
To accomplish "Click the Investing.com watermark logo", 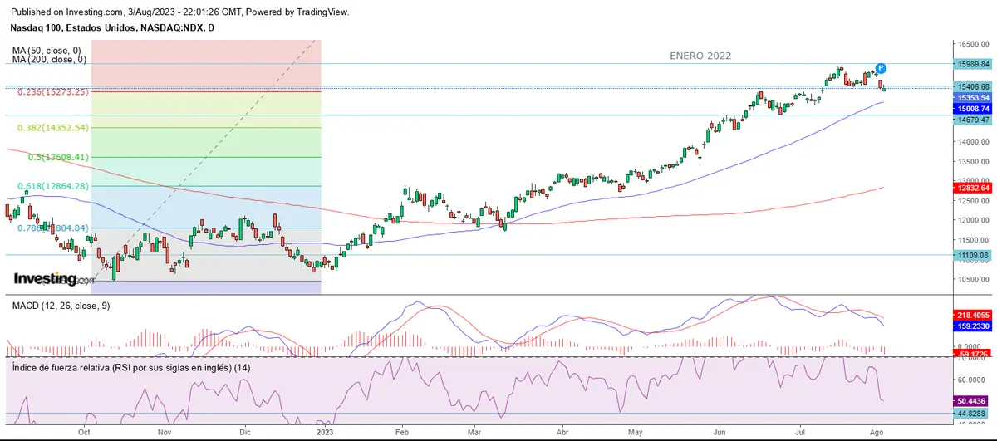I will (48, 279).
